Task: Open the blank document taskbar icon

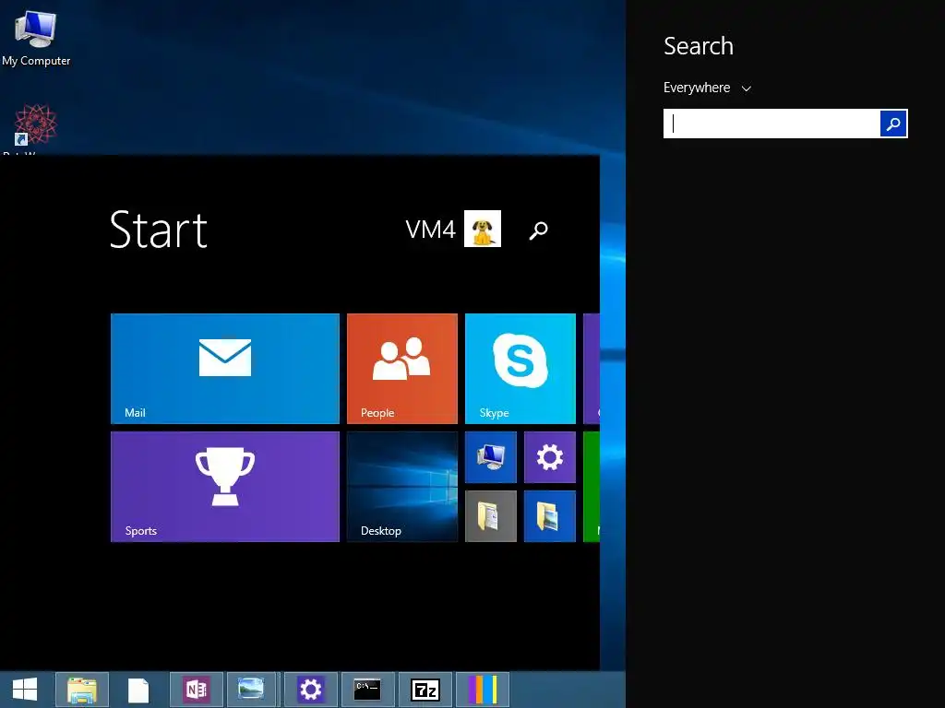Action: tap(138, 690)
